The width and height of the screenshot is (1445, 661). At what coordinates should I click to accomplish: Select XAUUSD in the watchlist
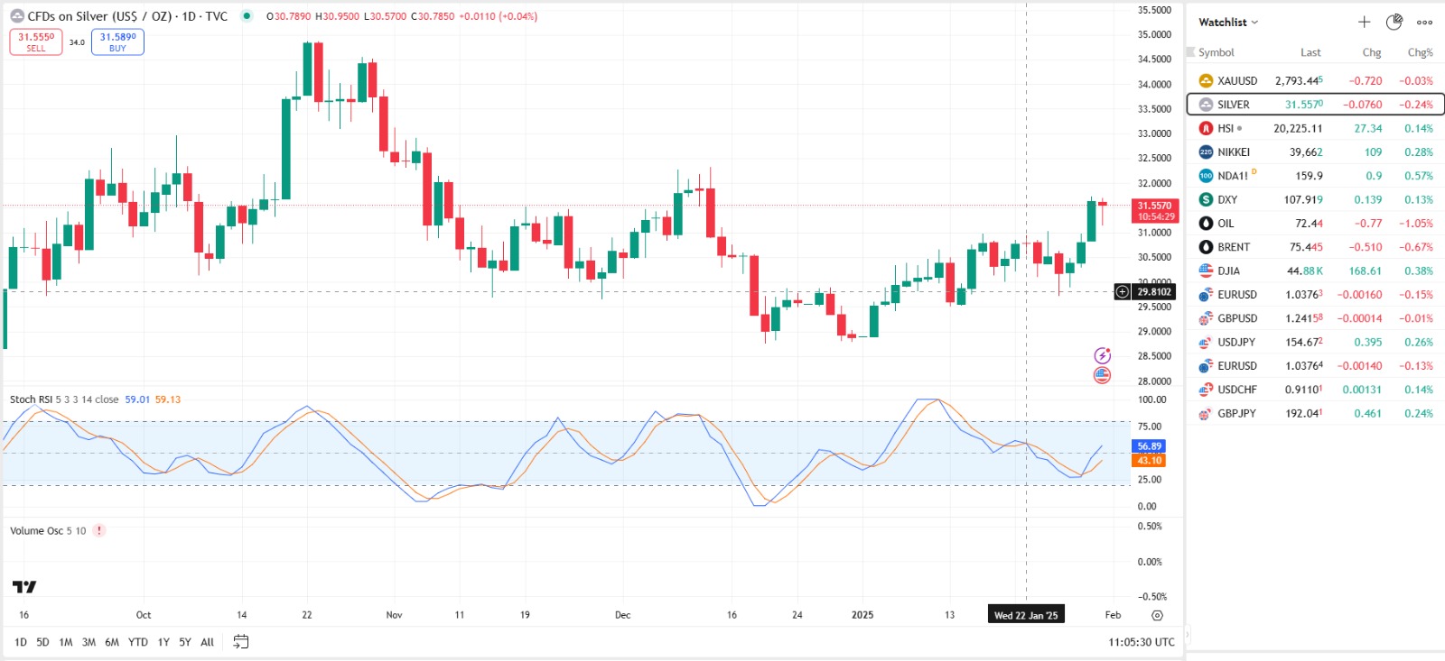tap(1236, 81)
